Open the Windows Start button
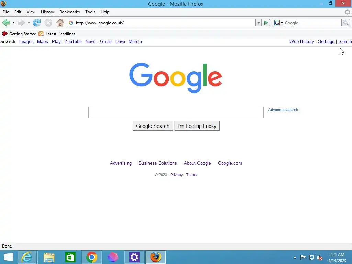Screen dimensions: 352x264 9,257
